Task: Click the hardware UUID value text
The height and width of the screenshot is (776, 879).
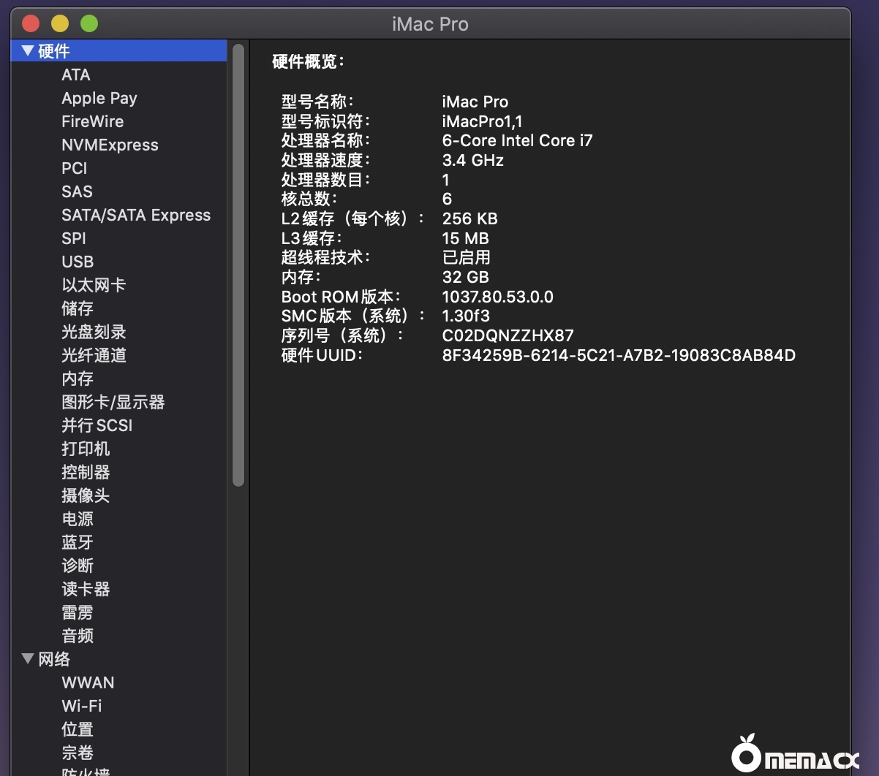Action: click(619, 355)
